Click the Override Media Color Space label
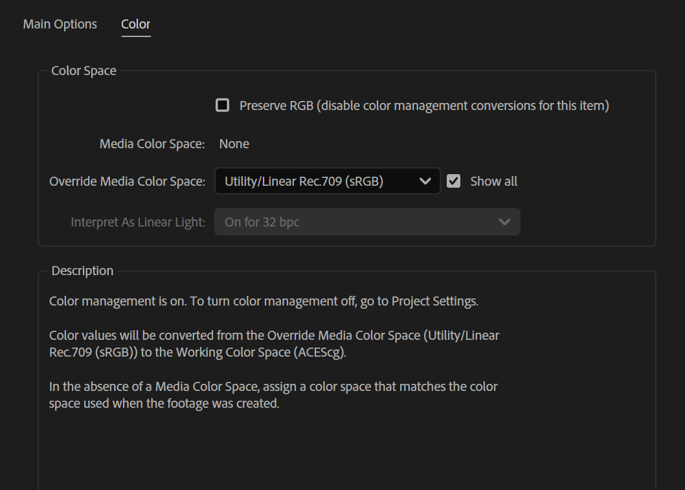This screenshot has height=490, width=685. tap(127, 181)
